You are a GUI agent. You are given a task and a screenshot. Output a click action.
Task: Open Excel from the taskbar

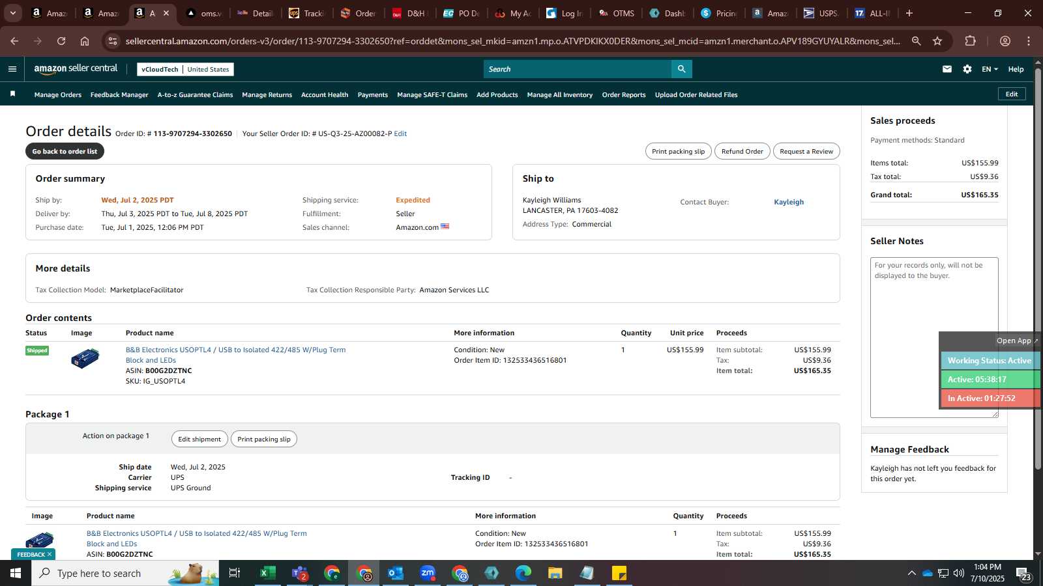267,573
